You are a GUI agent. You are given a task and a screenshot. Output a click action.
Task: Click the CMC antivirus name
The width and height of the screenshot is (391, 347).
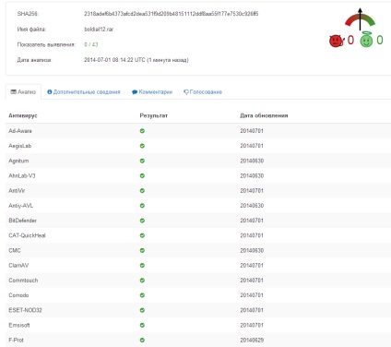click(15, 250)
